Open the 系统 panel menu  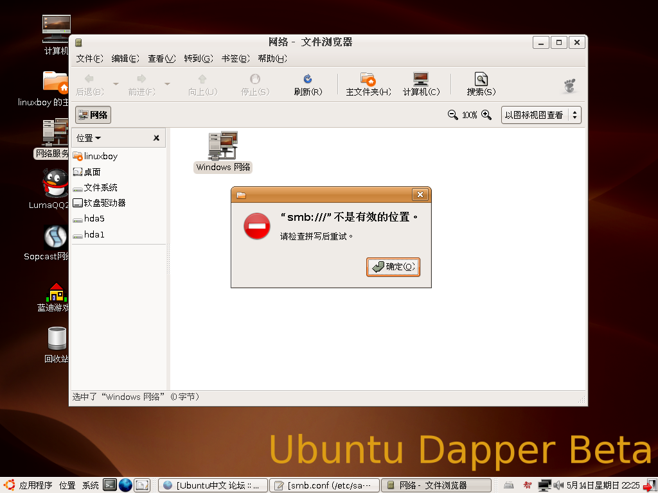tap(90, 485)
